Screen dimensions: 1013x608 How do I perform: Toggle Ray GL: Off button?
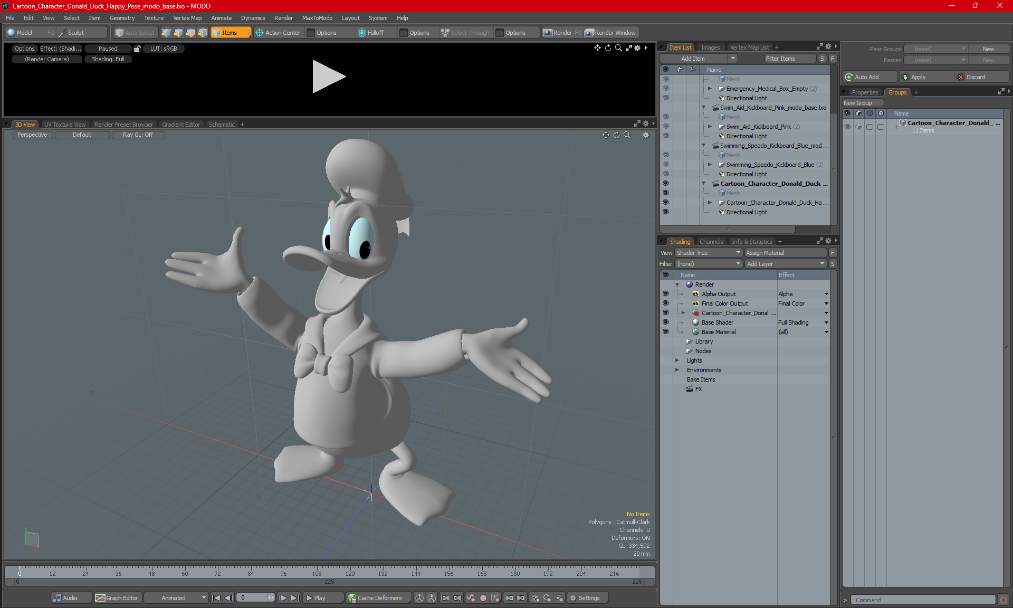(x=138, y=135)
